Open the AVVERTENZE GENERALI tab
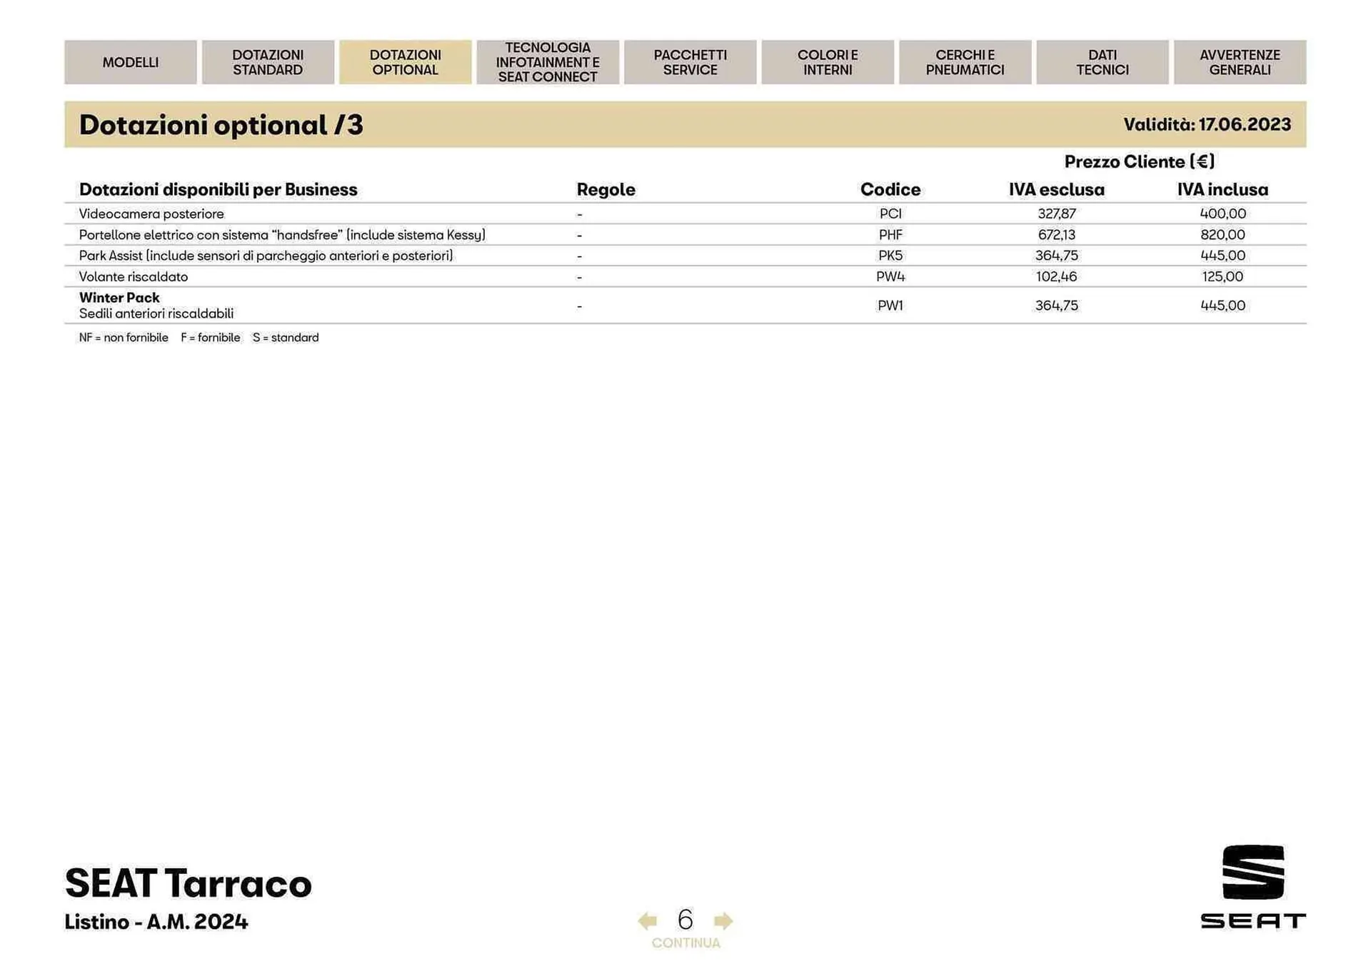Viewport: 1371px width, 969px height. click(x=1240, y=62)
